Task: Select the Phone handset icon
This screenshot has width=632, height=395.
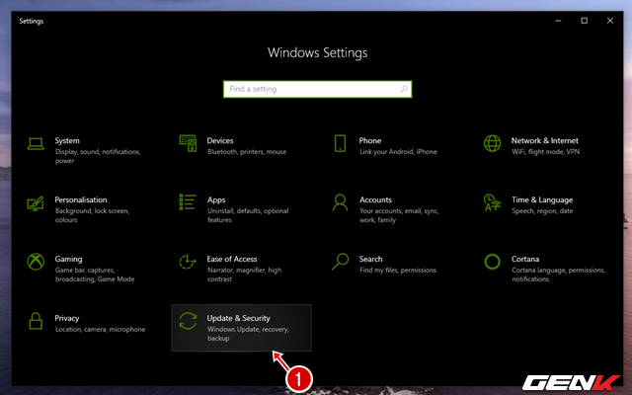Action: coord(340,143)
